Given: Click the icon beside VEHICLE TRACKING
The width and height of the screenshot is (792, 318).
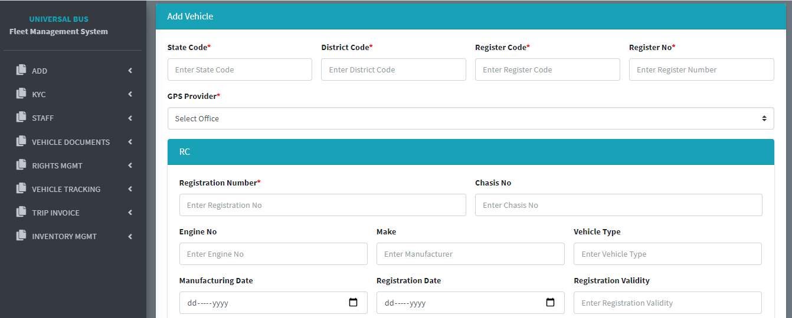Looking at the screenshot, I should pyautogui.click(x=21, y=188).
